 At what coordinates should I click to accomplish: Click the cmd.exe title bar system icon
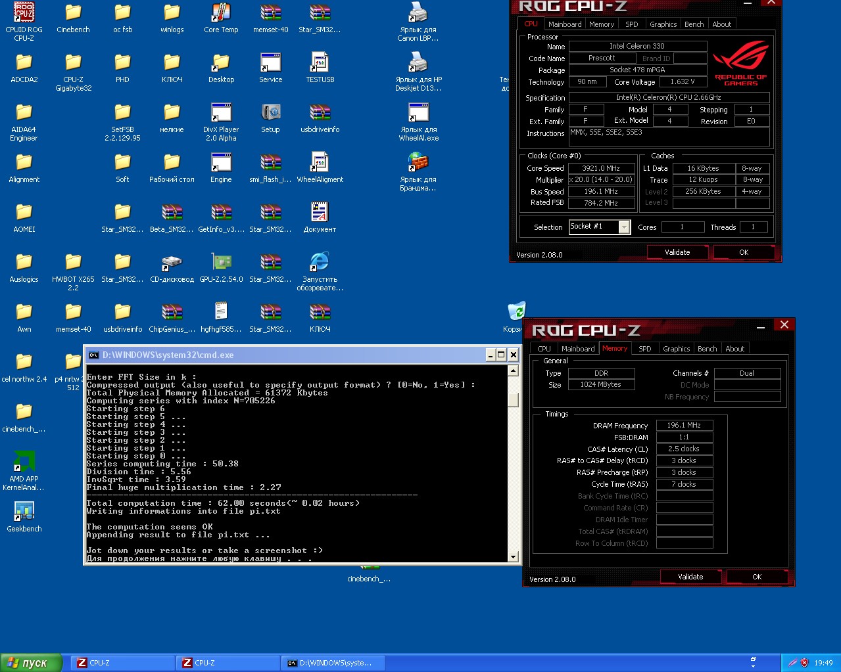(93, 355)
